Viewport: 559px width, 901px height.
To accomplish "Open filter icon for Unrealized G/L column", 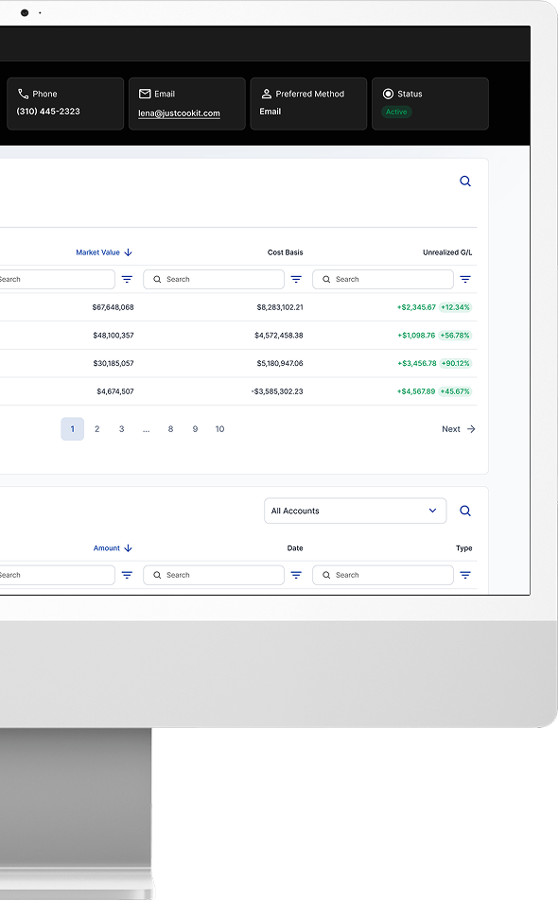I will (465, 279).
